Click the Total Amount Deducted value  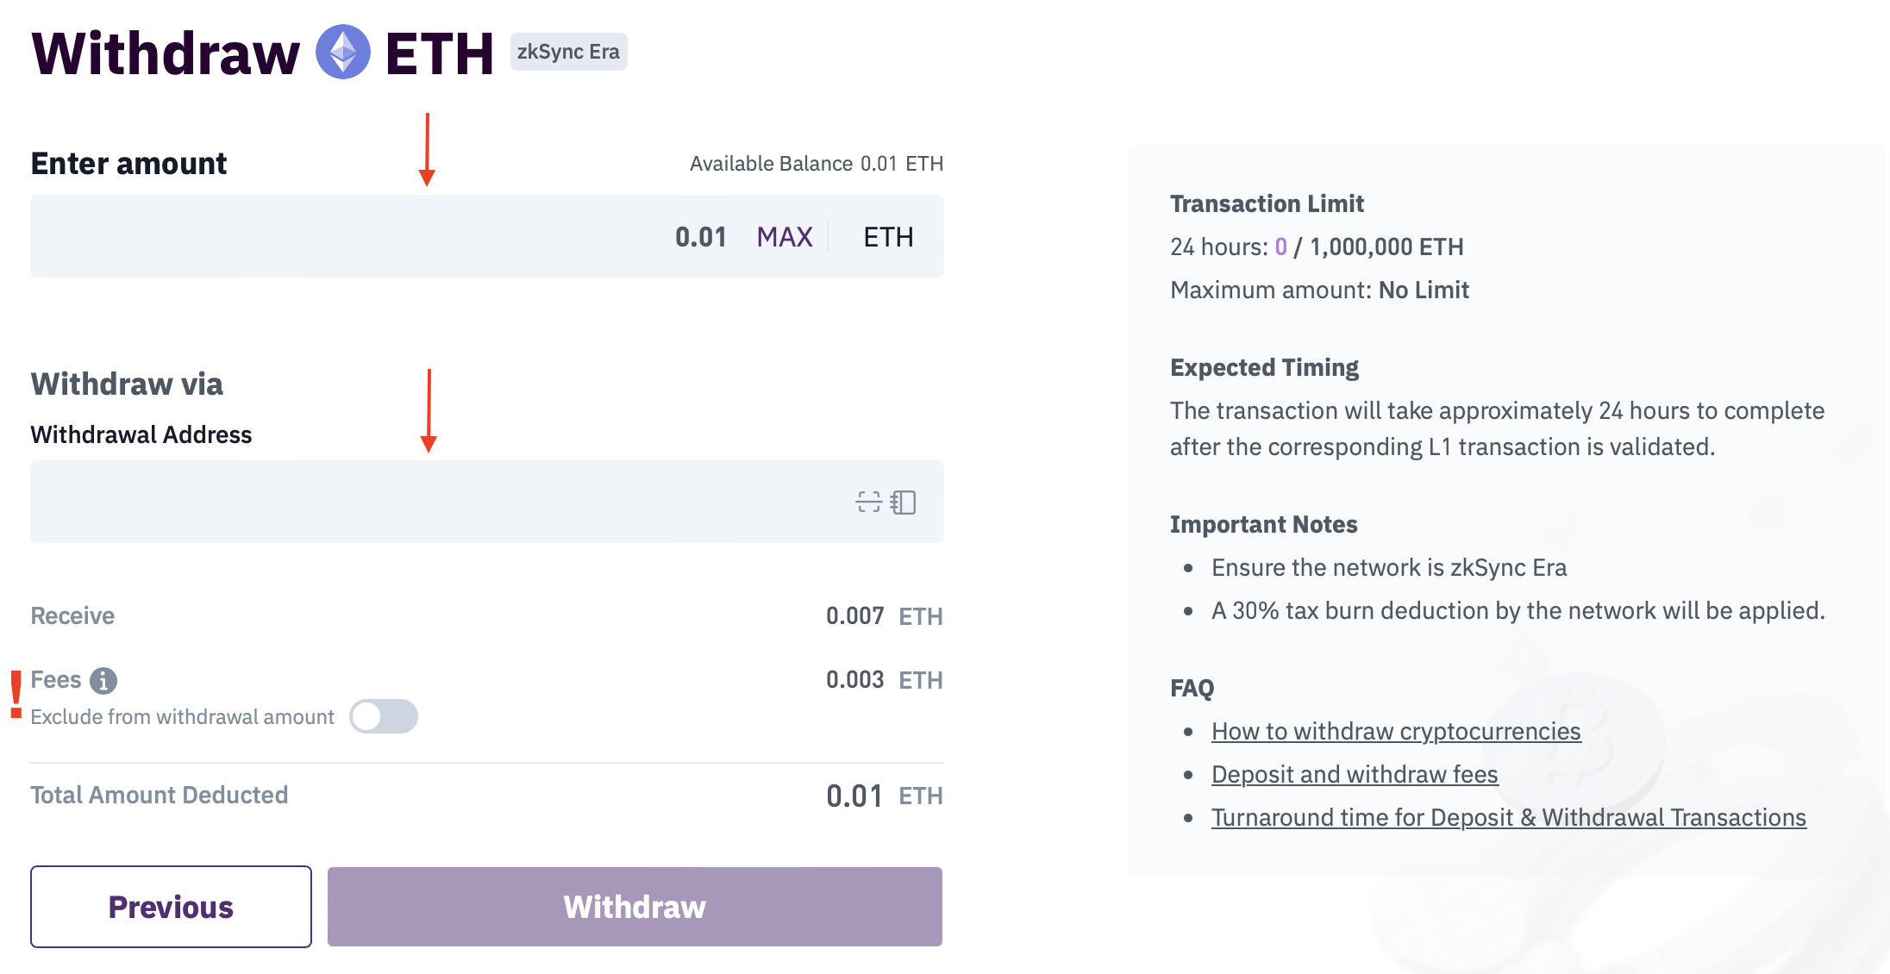[884, 796]
